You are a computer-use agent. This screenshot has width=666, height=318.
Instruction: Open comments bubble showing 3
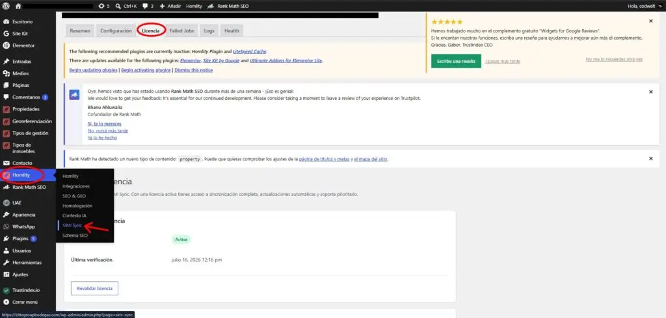[x=148, y=6]
